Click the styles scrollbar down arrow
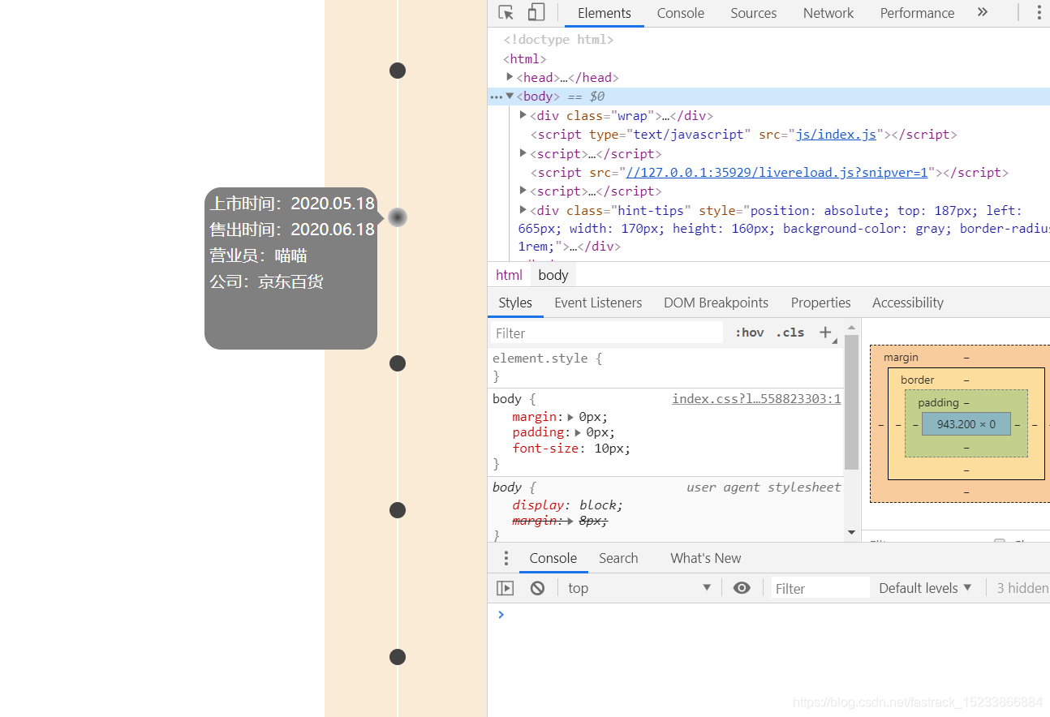The image size is (1050, 717). 851,533
